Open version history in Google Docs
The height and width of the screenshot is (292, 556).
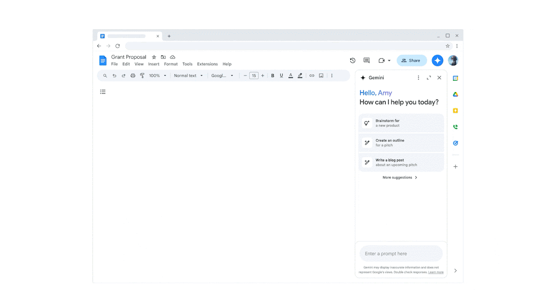click(x=353, y=60)
